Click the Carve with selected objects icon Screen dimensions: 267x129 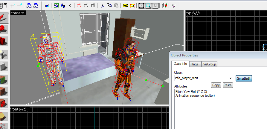(47, 5)
